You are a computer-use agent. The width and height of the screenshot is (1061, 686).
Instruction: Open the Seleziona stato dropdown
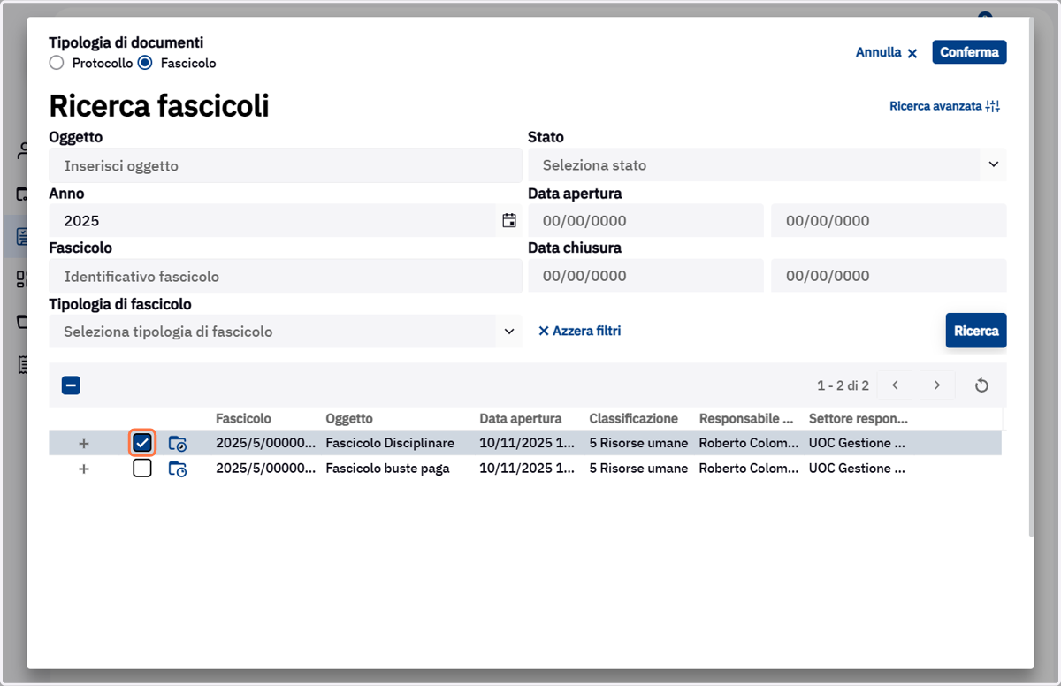coord(767,165)
